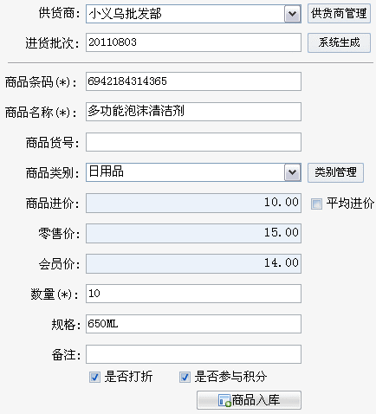This screenshot has height=414, width=376.
Task: Focus the 进货批次 input field
Action: click(193, 42)
